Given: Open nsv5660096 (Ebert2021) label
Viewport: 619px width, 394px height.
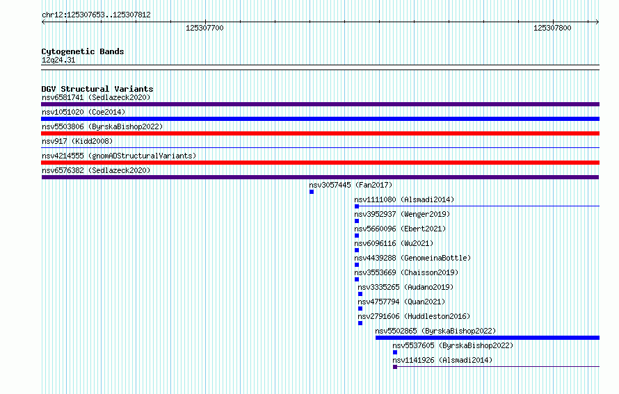Looking at the screenshot, I should click(x=400, y=229).
